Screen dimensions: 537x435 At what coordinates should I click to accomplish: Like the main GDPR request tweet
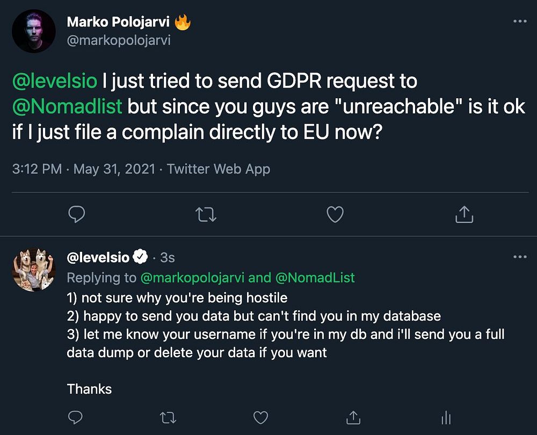pos(335,215)
